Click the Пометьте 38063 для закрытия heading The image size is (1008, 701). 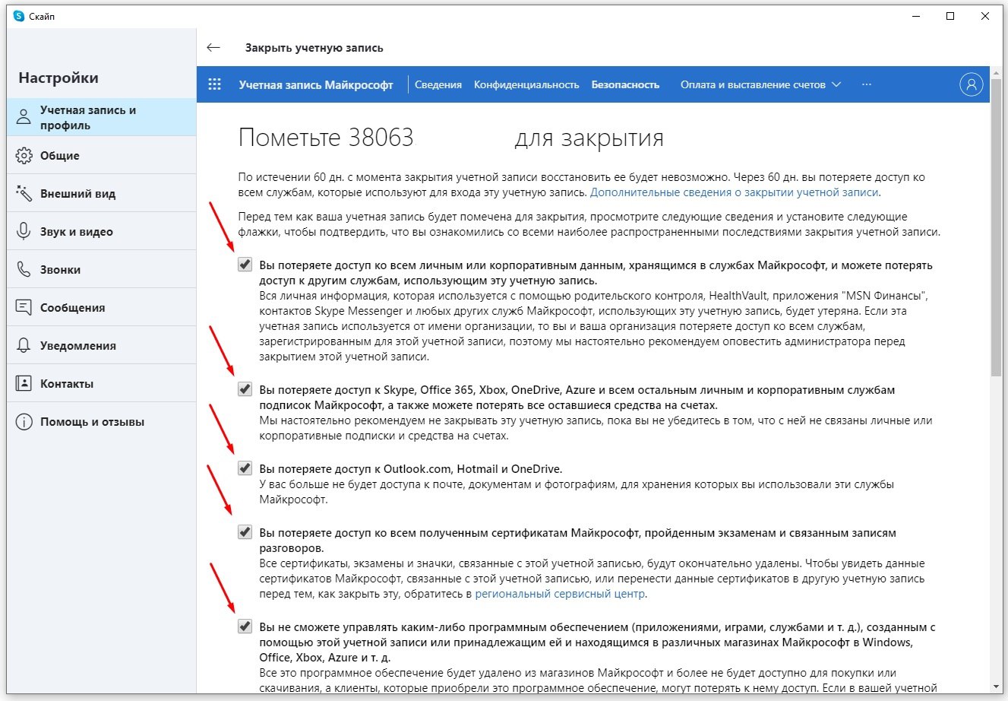point(451,138)
